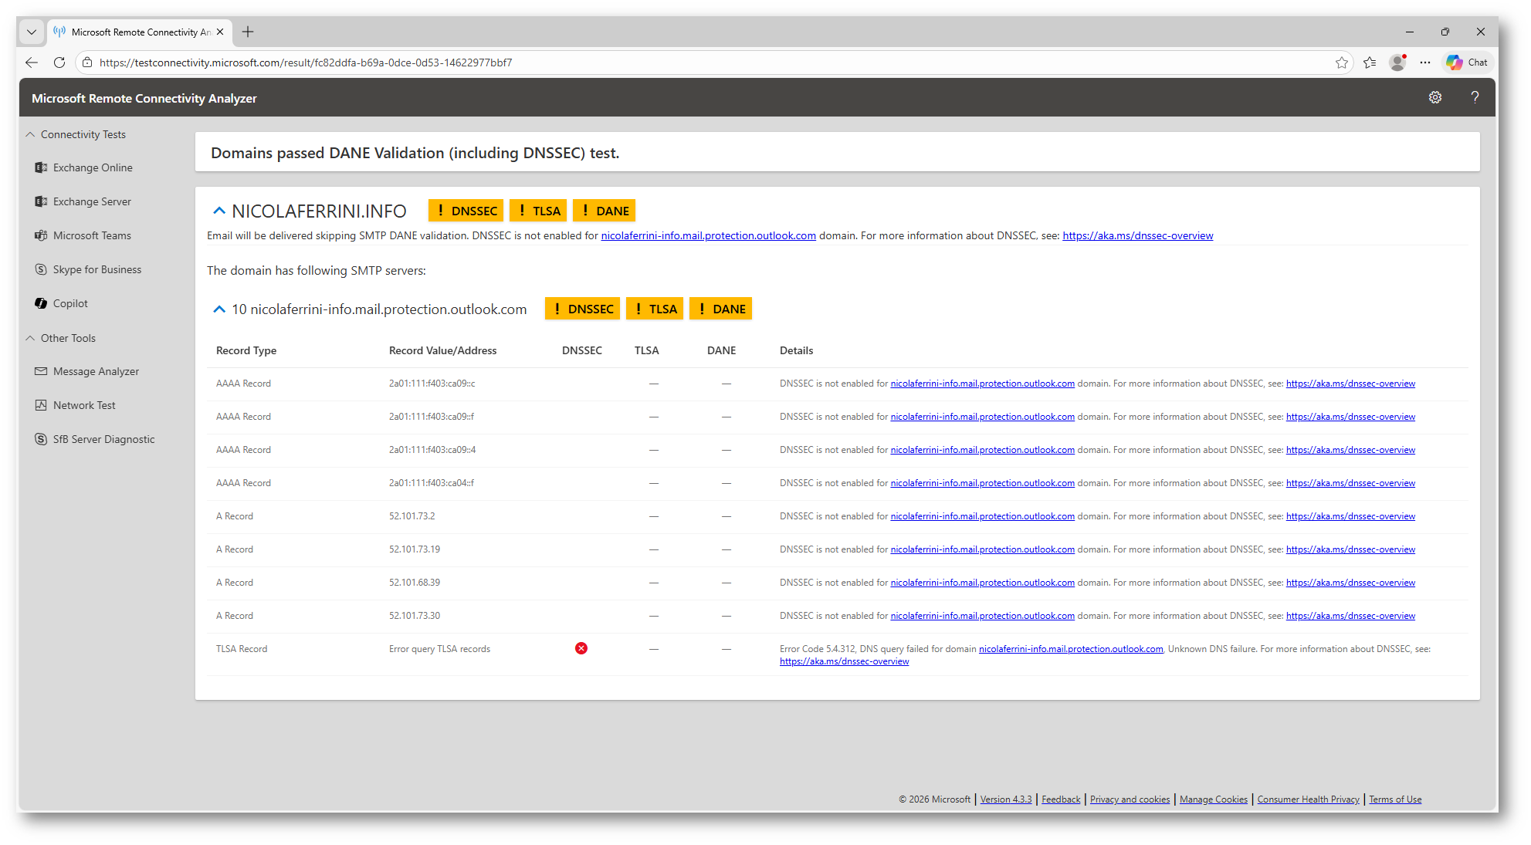Click the browser address bar URL
This screenshot has height=845, width=1531.
tap(306, 63)
